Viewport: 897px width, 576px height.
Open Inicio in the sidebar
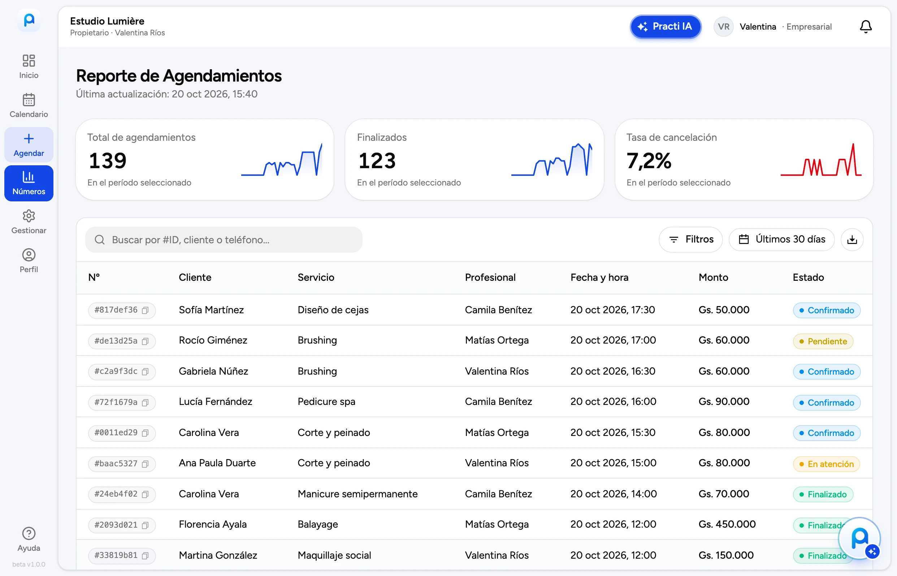point(29,66)
